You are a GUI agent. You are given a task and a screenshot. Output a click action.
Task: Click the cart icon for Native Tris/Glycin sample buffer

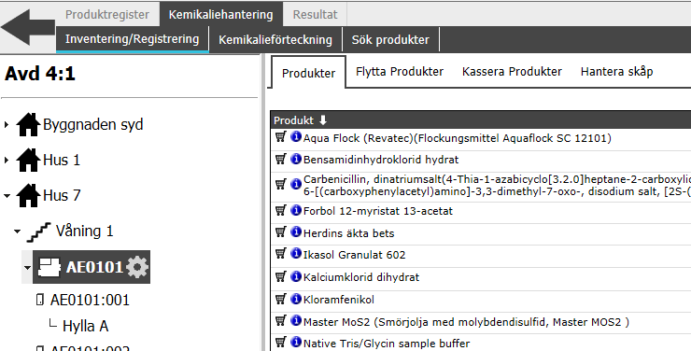click(281, 343)
